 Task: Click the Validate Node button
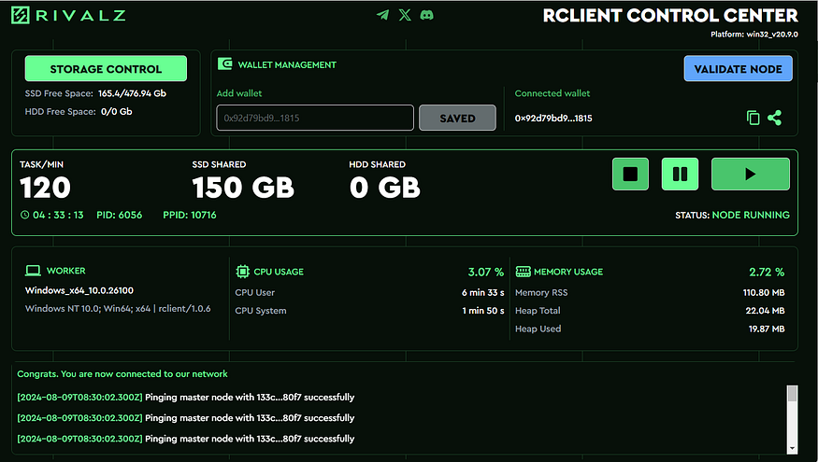(x=738, y=69)
